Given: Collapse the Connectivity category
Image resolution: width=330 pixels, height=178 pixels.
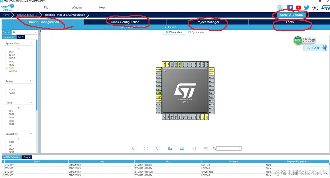Looking at the screenshot, I should pyautogui.click(x=31, y=134).
